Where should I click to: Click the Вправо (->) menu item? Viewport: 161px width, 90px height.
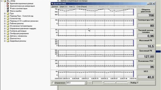[x=103, y=7]
